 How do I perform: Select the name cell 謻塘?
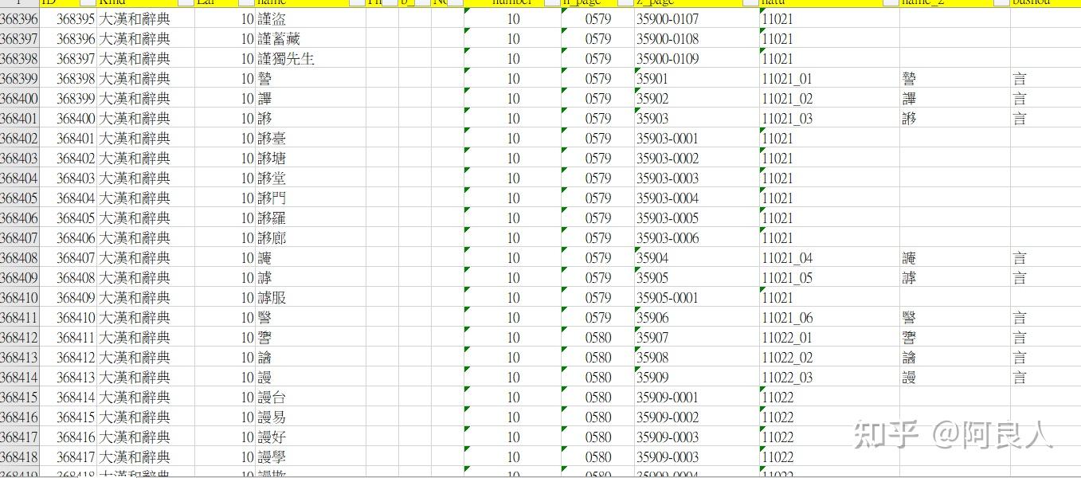[311, 159]
